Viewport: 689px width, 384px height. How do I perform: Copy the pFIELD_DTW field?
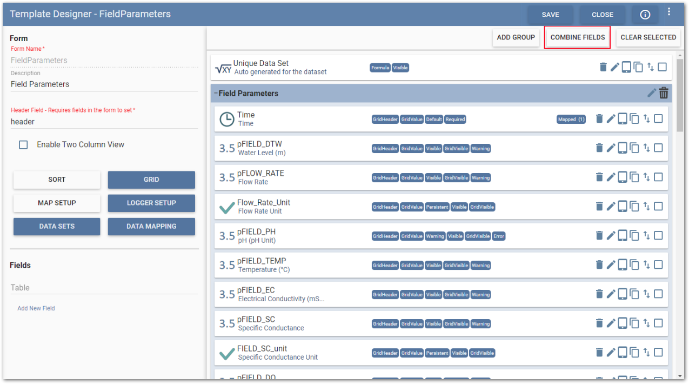click(x=634, y=148)
